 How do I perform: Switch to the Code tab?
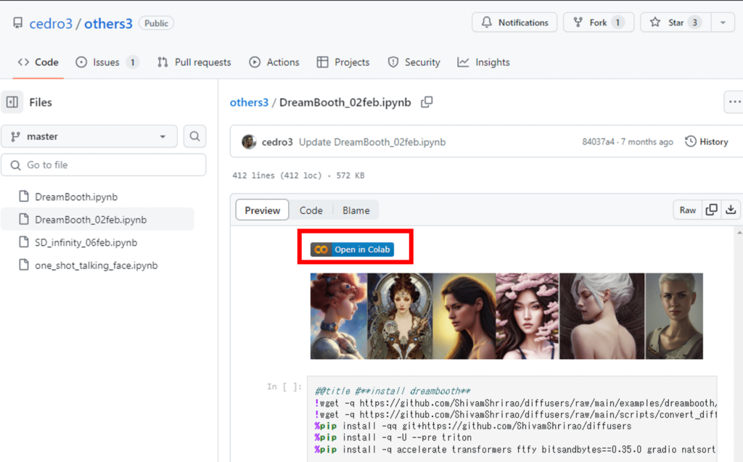coord(38,62)
